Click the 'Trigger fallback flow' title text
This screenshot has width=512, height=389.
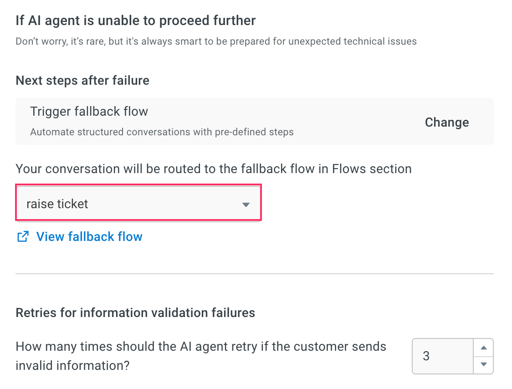(x=89, y=112)
